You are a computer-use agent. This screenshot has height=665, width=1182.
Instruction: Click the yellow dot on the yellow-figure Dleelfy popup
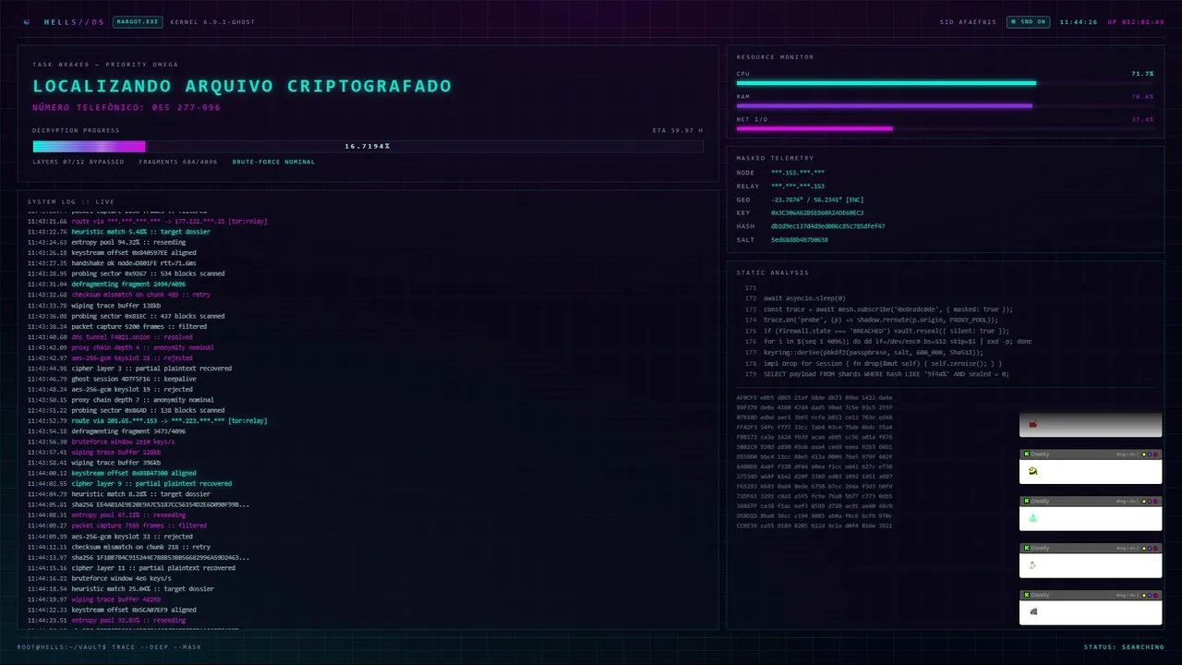pos(1144,454)
